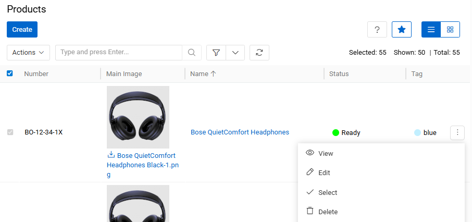
Task: Open the second row headphones thumbnail
Action: [x=138, y=204]
